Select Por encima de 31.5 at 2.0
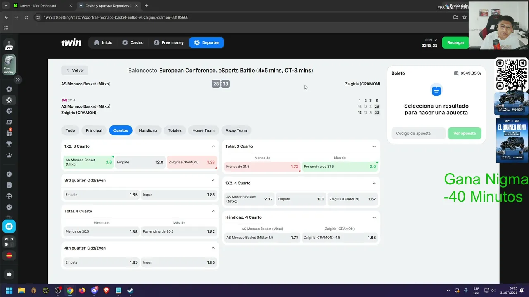 340,167
